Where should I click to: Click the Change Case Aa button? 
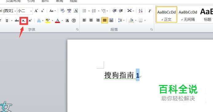(51, 11)
